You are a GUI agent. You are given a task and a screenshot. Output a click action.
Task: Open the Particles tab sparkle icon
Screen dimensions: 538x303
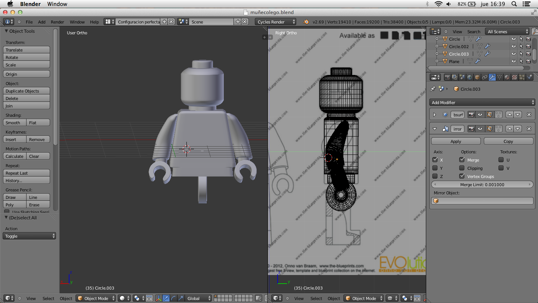click(x=522, y=77)
